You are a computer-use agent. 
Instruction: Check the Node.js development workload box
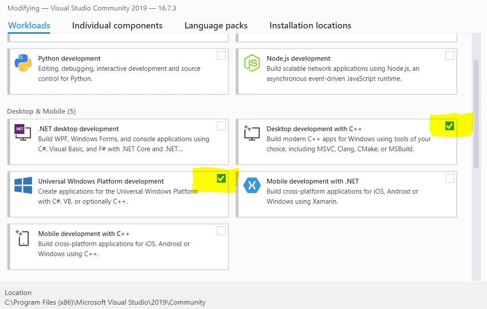[449, 56]
